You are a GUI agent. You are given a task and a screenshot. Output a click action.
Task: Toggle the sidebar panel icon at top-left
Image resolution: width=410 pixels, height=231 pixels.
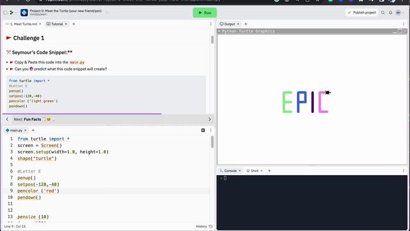click(5, 13)
